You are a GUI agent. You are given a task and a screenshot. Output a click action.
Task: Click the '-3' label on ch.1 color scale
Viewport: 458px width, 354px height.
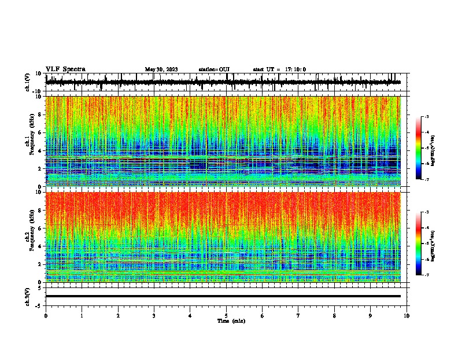(426, 116)
